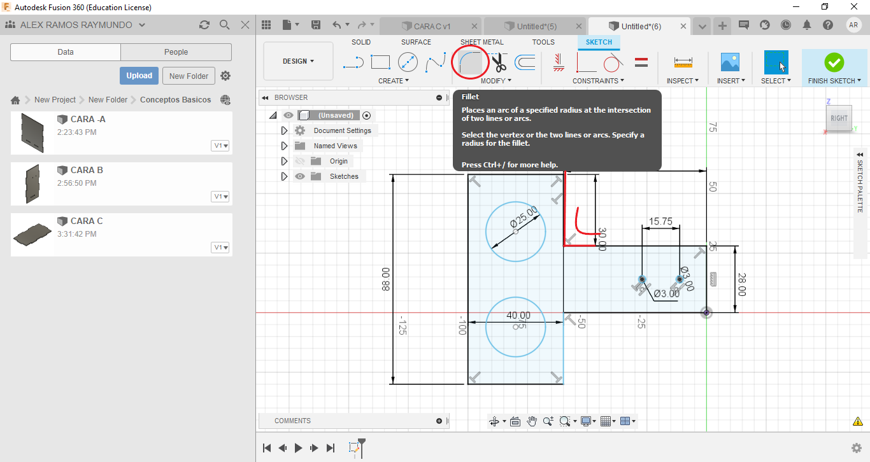Viewport: 870px width, 462px height.
Task: Open the Conceptos Basicos breadcrumb
Action: (175, 100)
